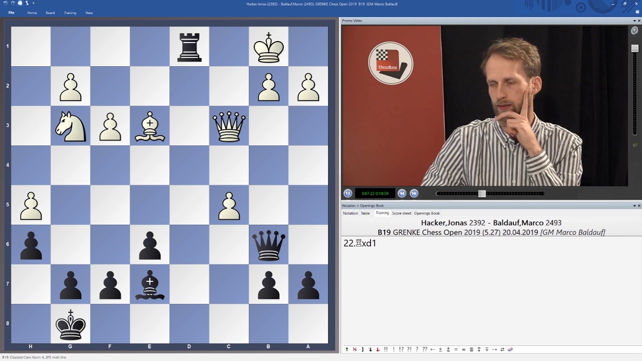This screenshot has width=642, height=361.
Task: Open the Openings Book tab
Action: coord(427,213)
